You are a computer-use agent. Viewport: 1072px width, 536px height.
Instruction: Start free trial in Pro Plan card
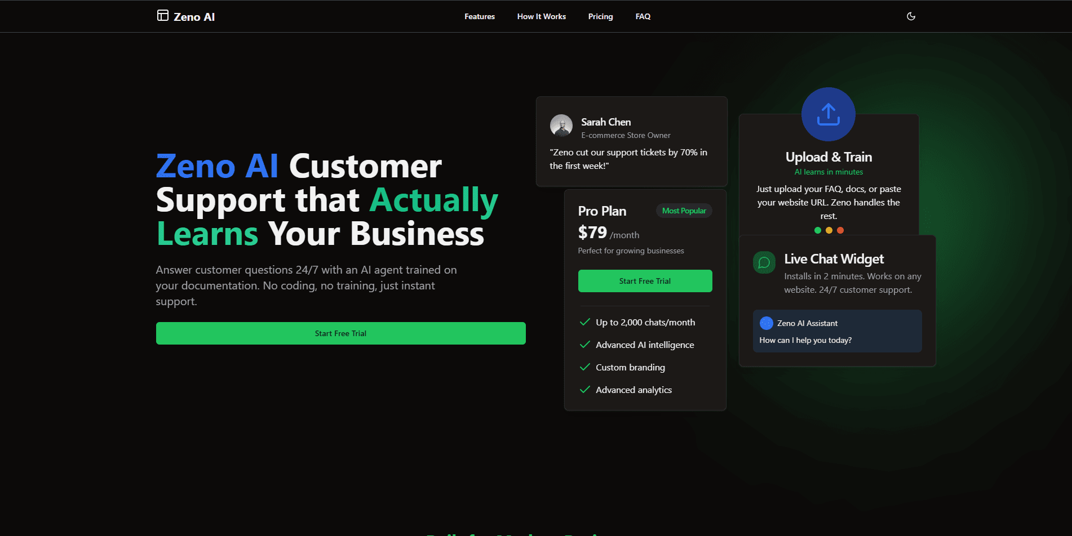tap(645, 281)
